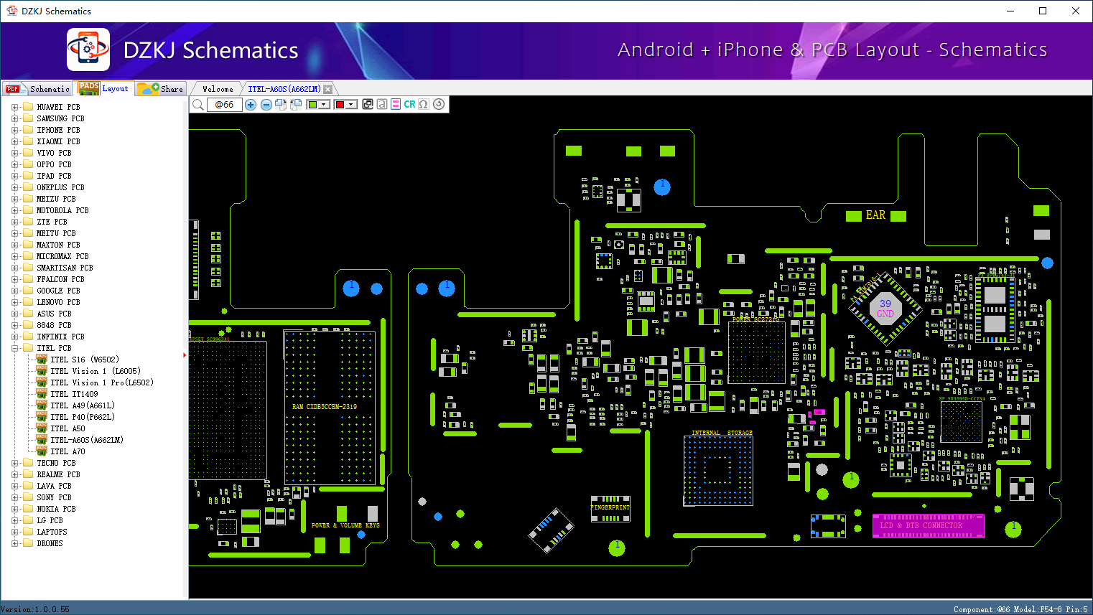Click the LCD & BTB CONNECTOR component
The image size is (1093, 615).
point(928,525)
